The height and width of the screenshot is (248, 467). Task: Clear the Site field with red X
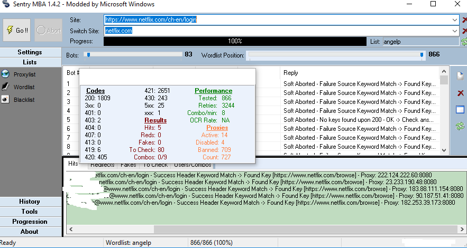[464, 20]
